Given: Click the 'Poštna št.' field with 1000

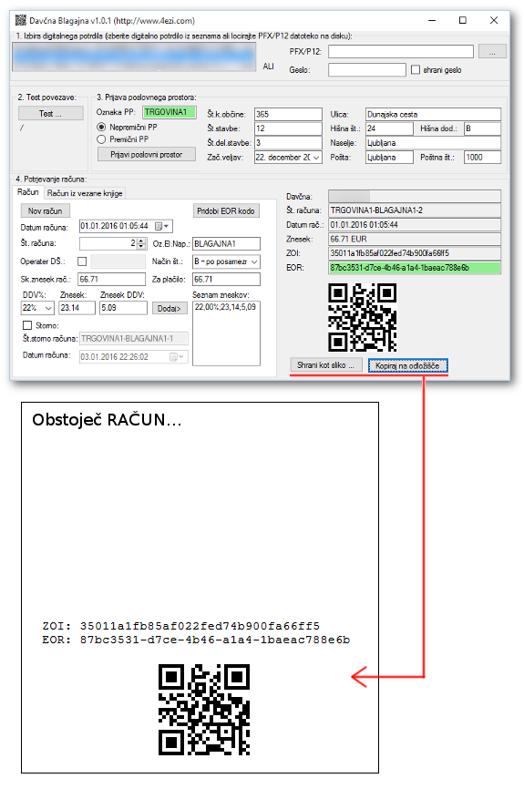Looking at the screenshot, I should [482, 158].
